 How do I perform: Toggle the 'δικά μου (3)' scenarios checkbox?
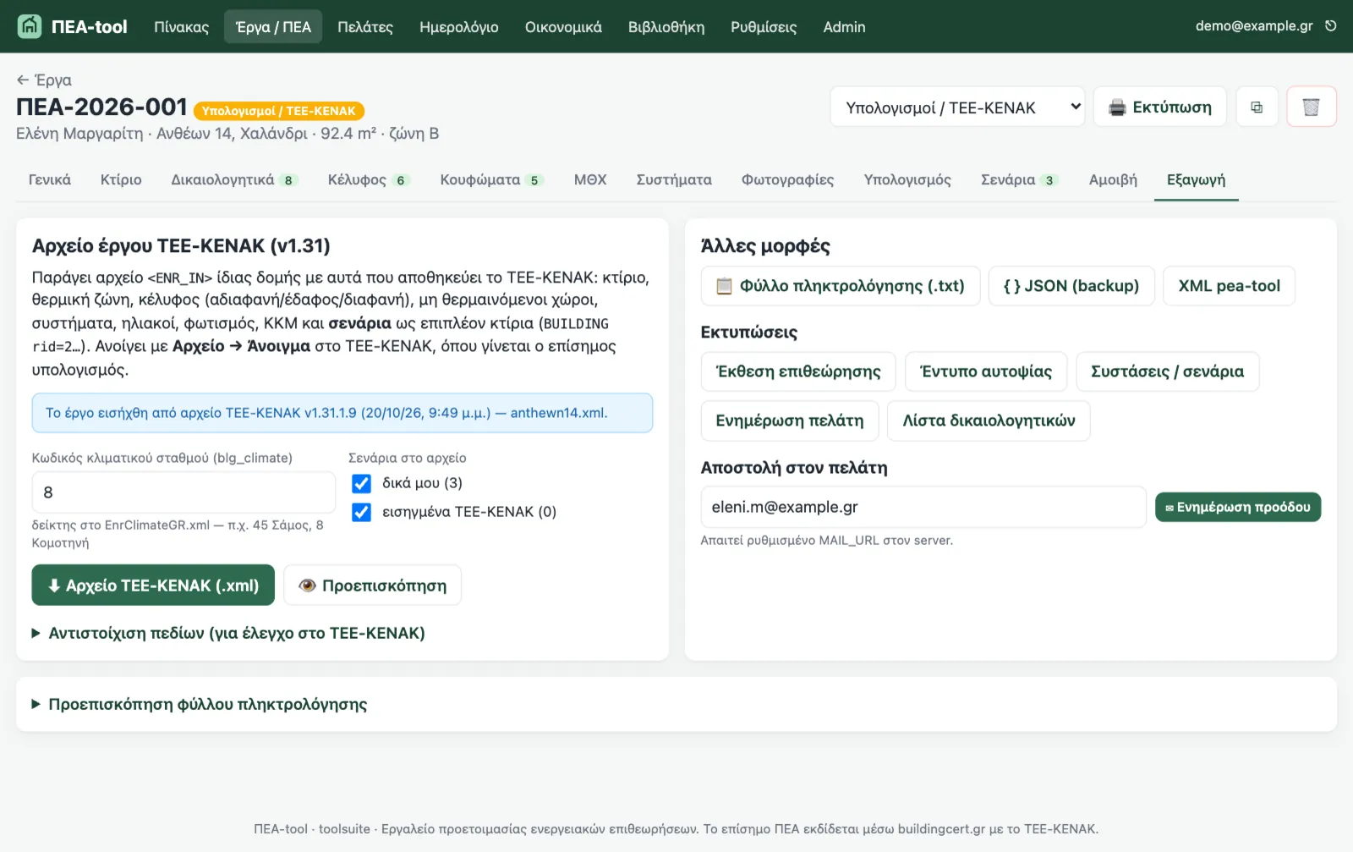coord(361,483)
